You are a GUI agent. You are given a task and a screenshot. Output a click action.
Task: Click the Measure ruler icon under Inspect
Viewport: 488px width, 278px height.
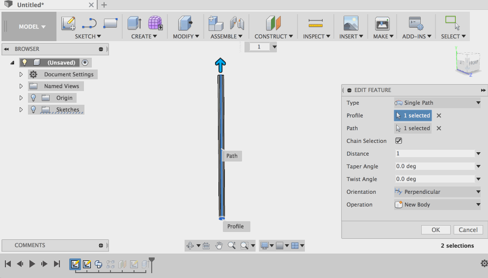pos(315,23)
